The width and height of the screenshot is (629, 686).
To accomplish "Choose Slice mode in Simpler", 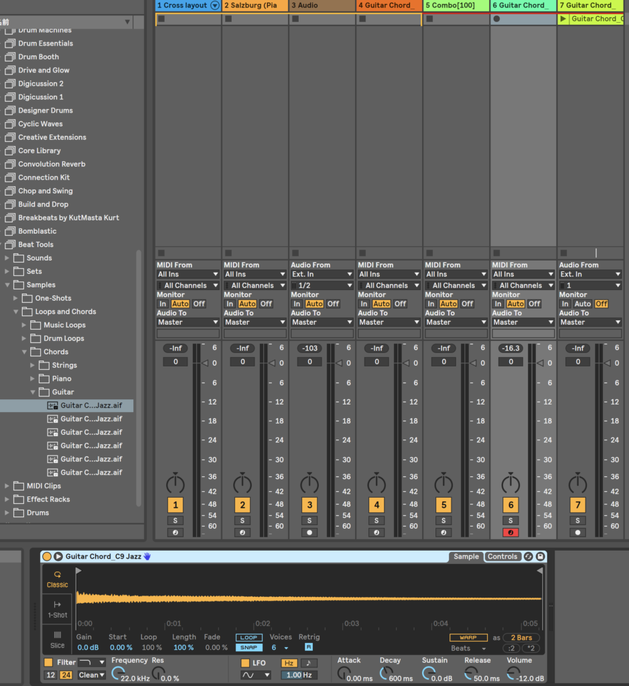I will click(57, 639).
